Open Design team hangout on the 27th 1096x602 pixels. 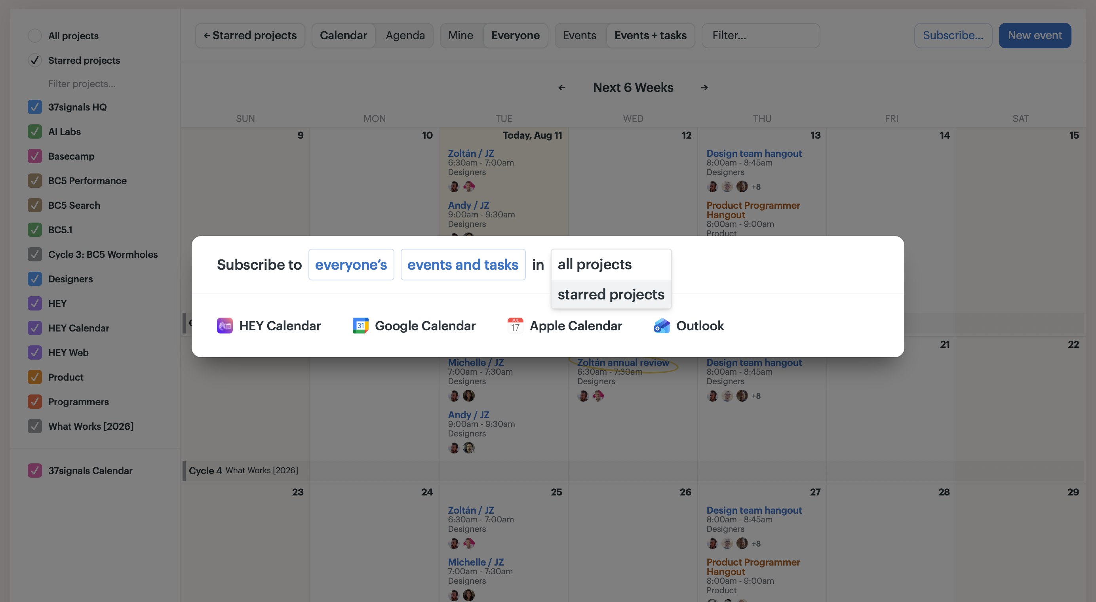coord(754,510)
